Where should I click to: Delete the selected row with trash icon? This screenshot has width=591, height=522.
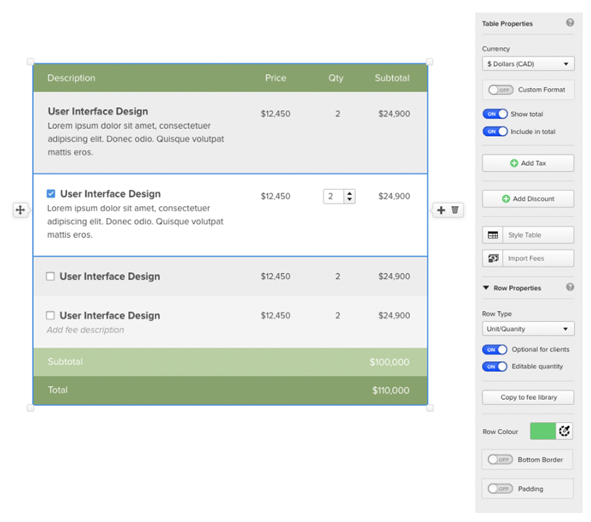click(455, 210)
